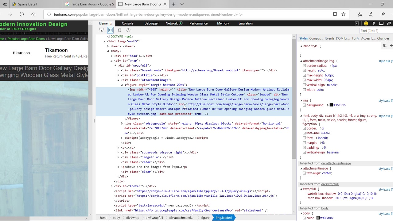Open reading view in the address bar
393x221 pixels.
point(335,14)
